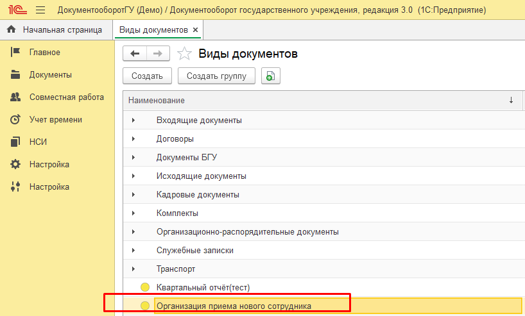Image resolution: width=525 pixels, height=316 pixels.
Task: Click the Создать группу button
Action: [216, 76]
